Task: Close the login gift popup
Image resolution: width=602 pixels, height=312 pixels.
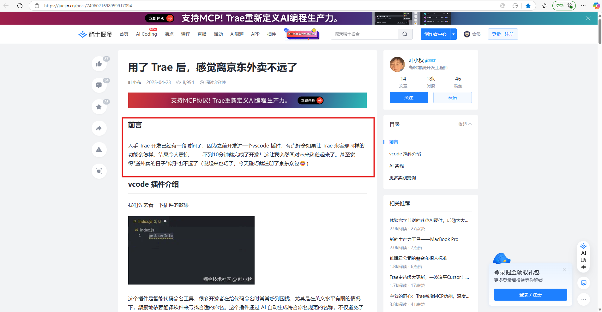Action: point(564,270)
